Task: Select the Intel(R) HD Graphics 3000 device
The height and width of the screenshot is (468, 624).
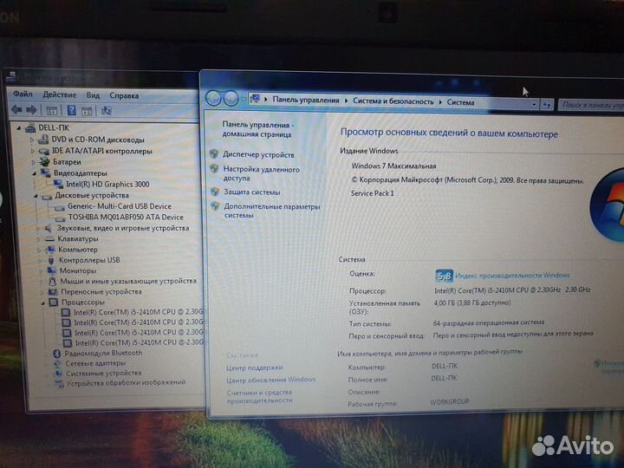Action: pos(107,185)
